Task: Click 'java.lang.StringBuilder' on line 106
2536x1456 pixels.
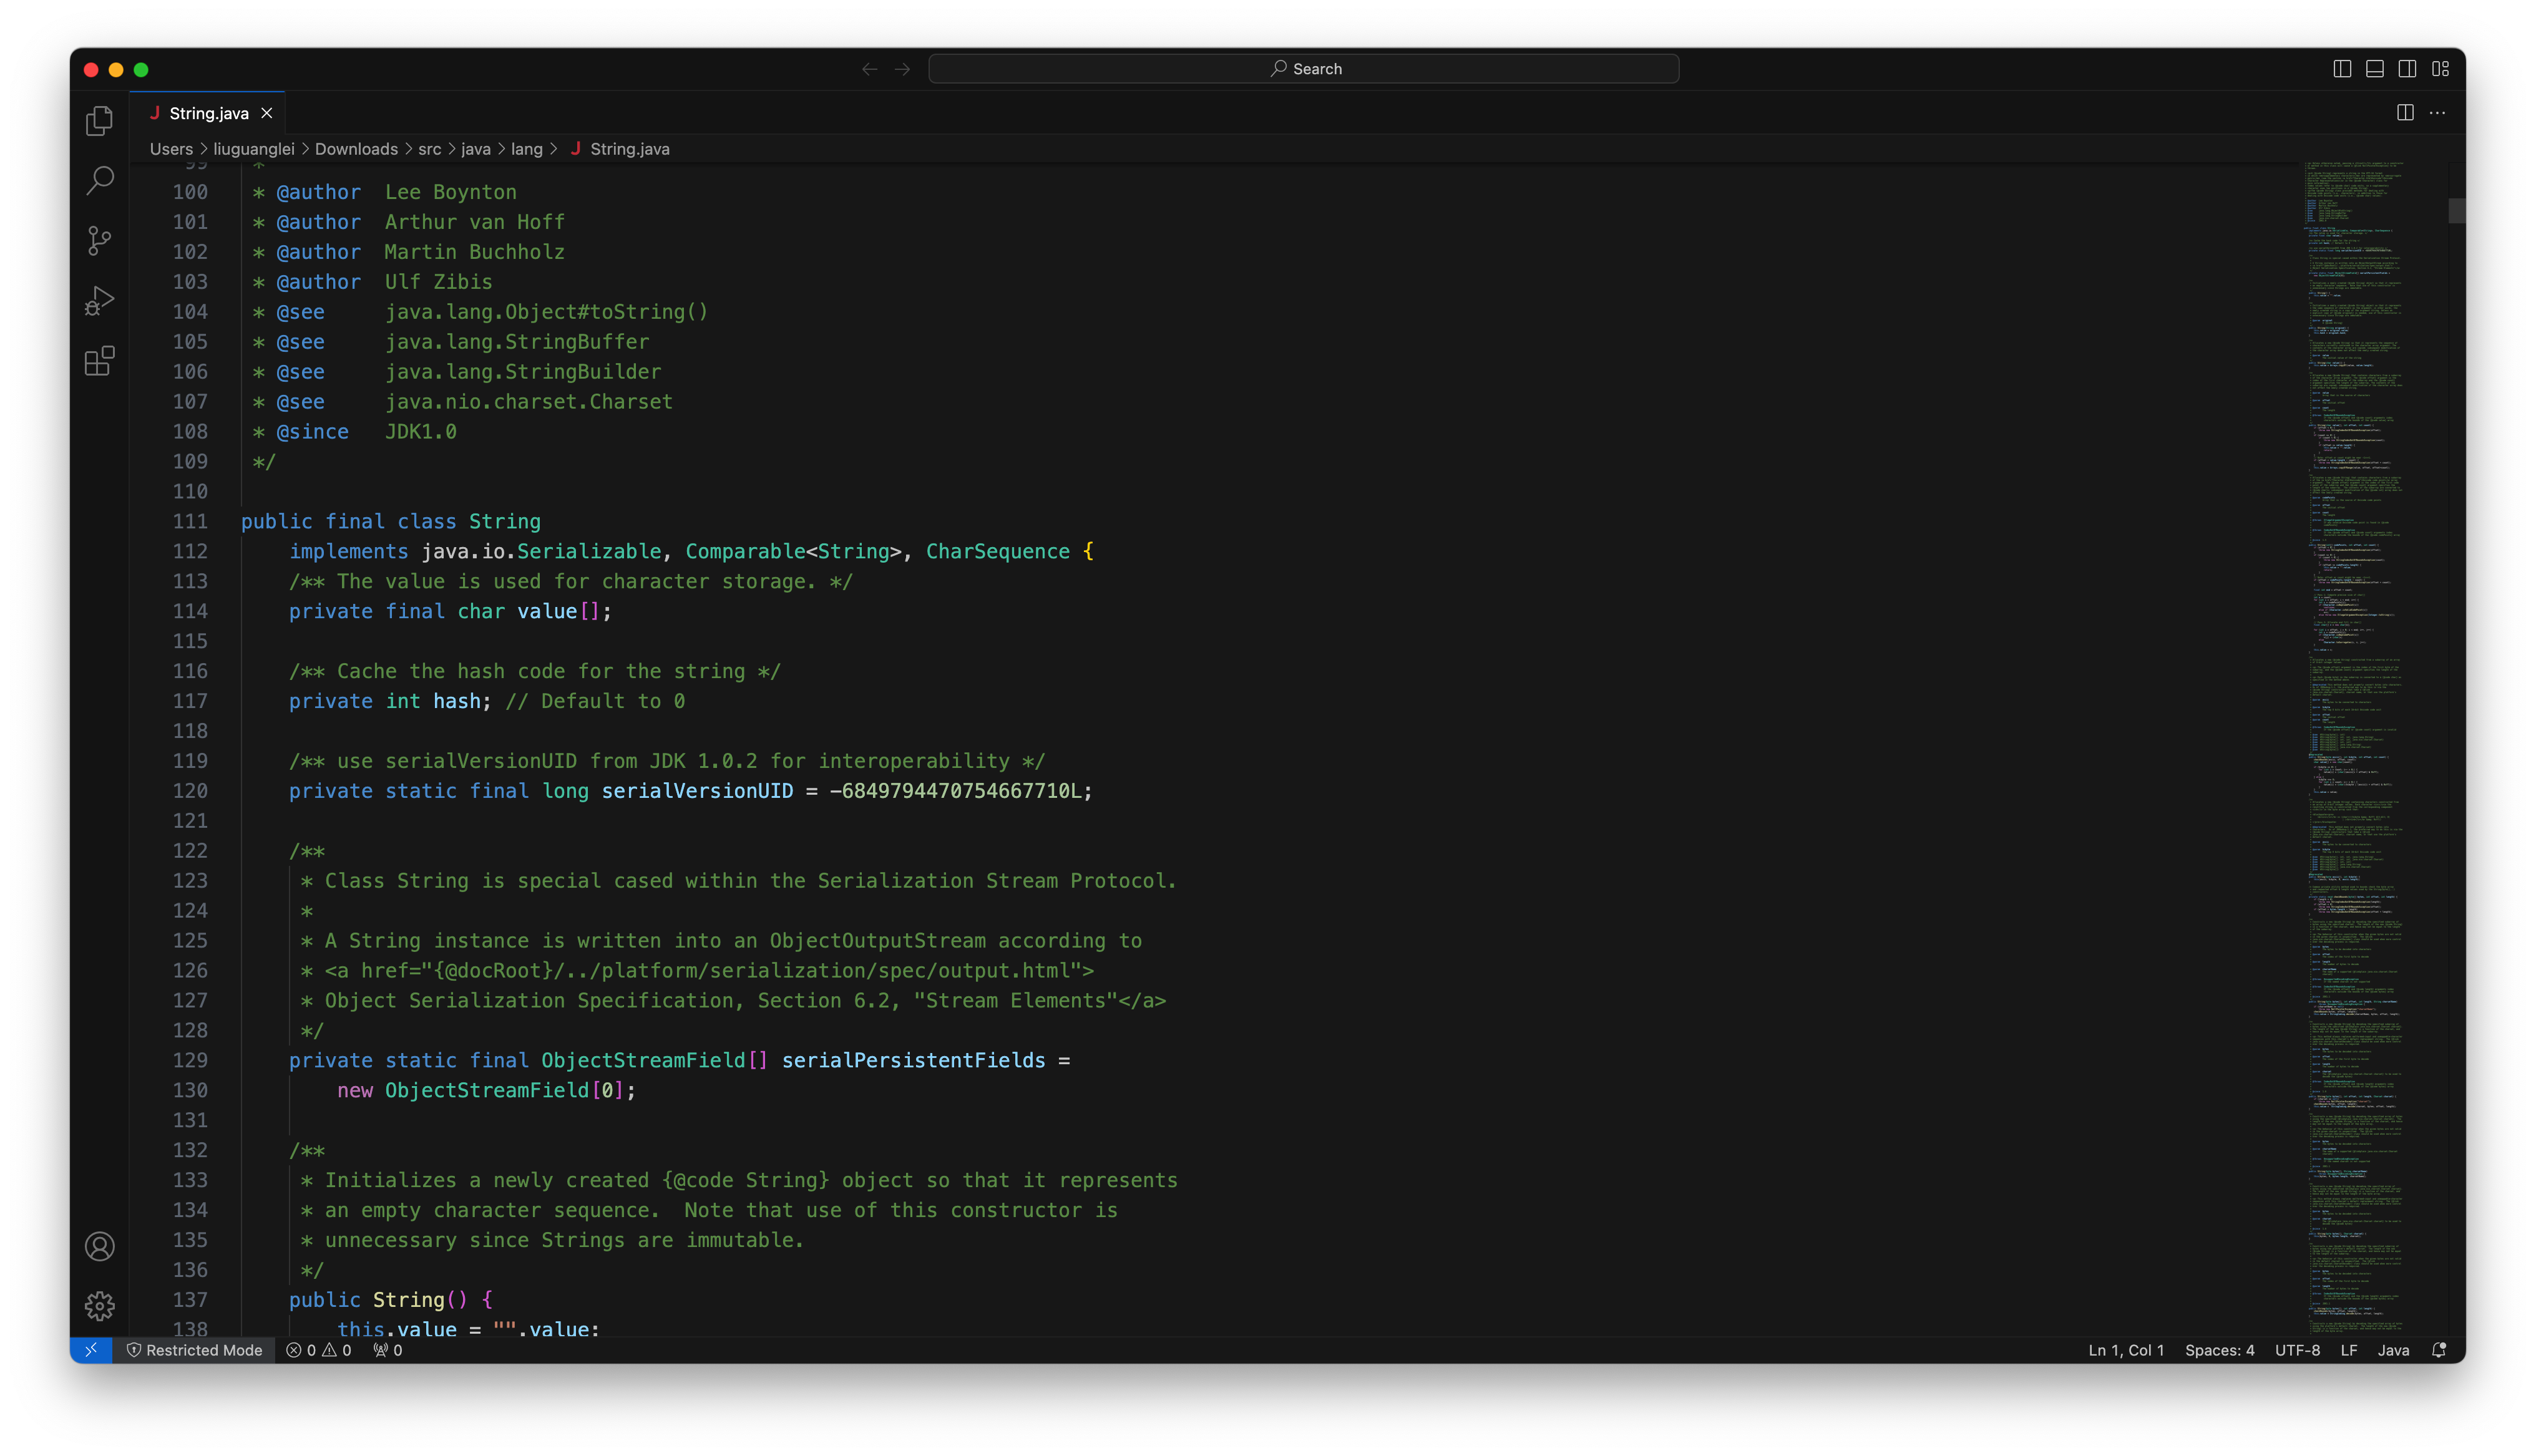Action: (522, 372)
